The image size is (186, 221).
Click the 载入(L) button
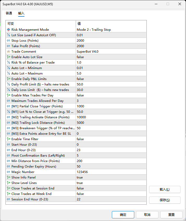[x=165, y=189]
